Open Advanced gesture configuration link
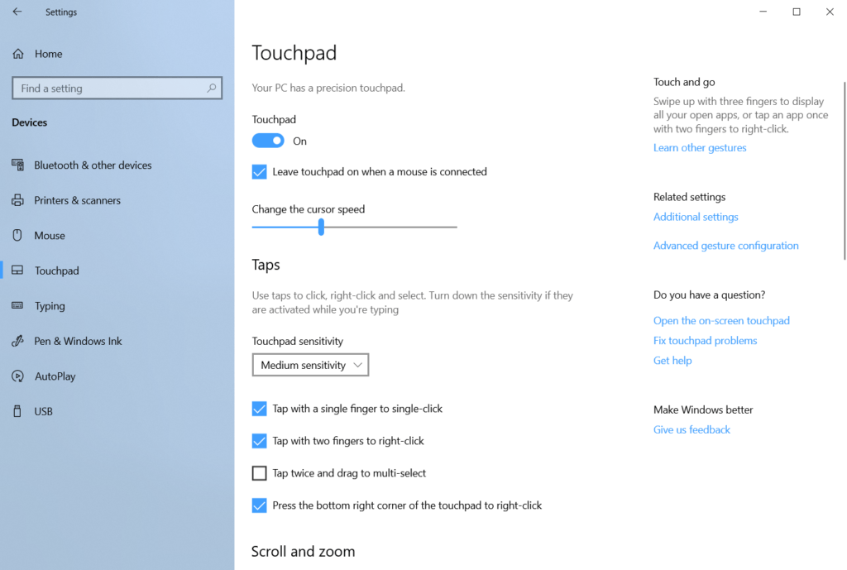The image size is (847, 570). tap(726, 245)
